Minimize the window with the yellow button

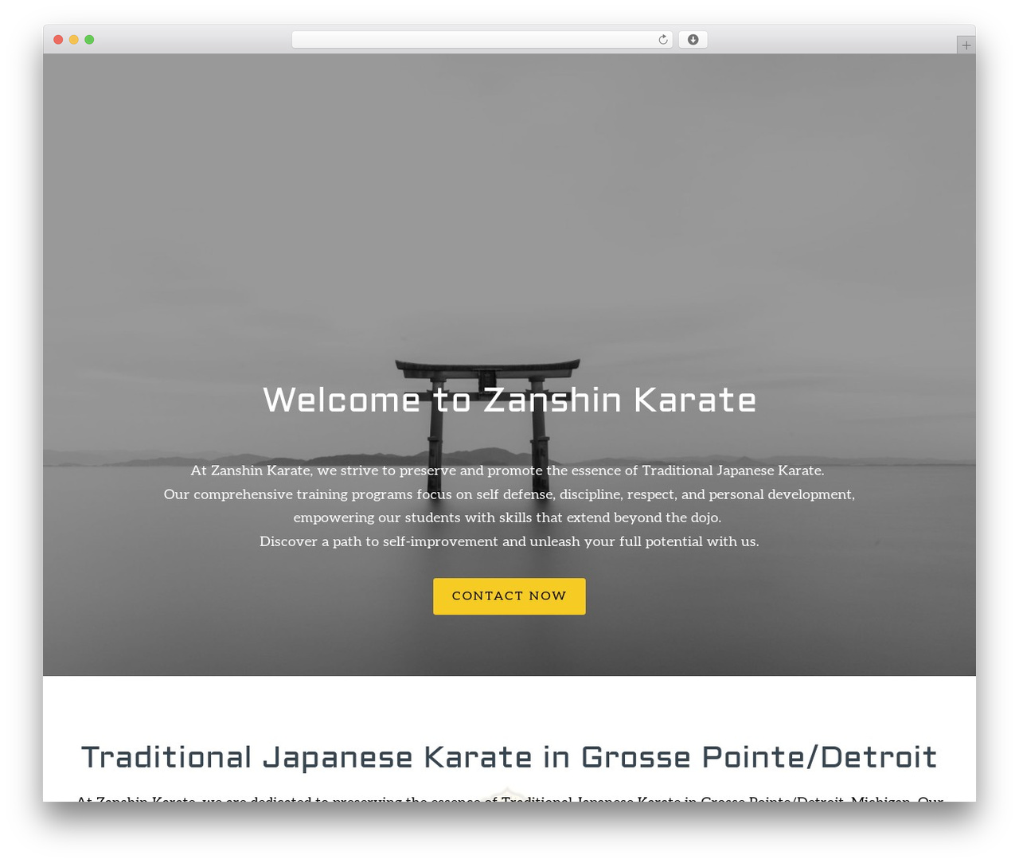coord(73,40)
